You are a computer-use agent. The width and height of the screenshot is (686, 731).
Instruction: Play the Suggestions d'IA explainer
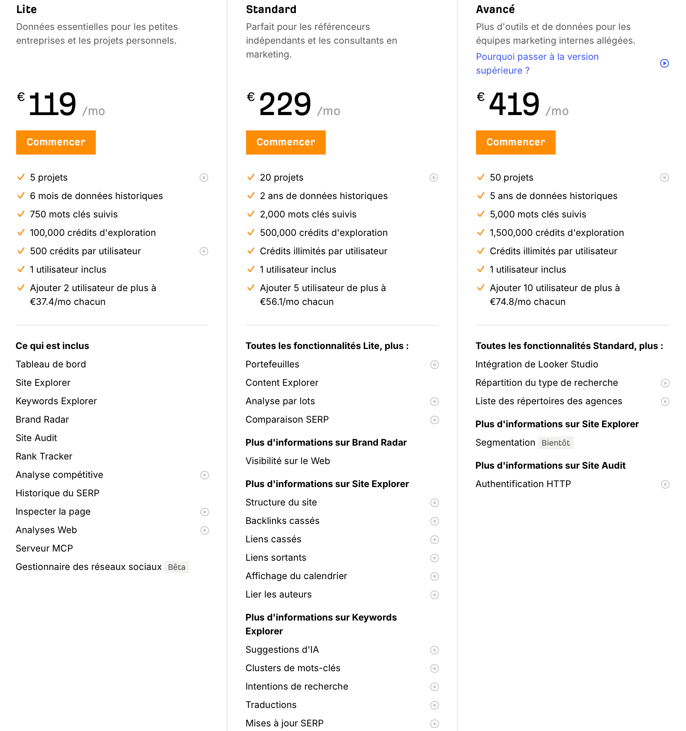434,650
